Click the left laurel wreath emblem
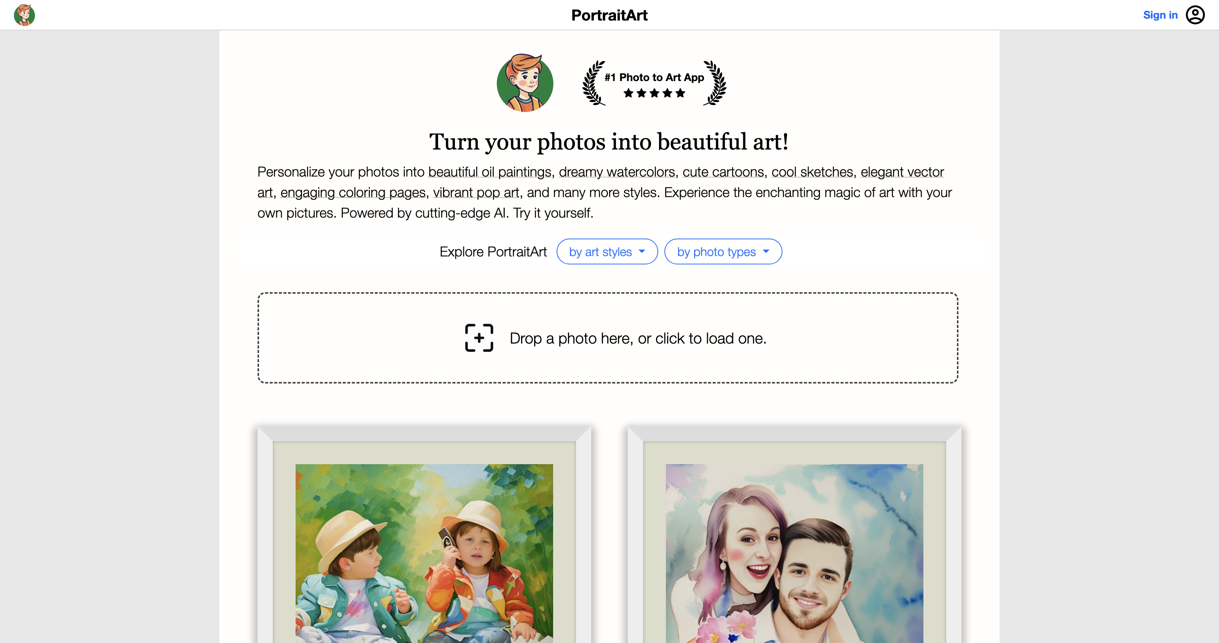 594,83
